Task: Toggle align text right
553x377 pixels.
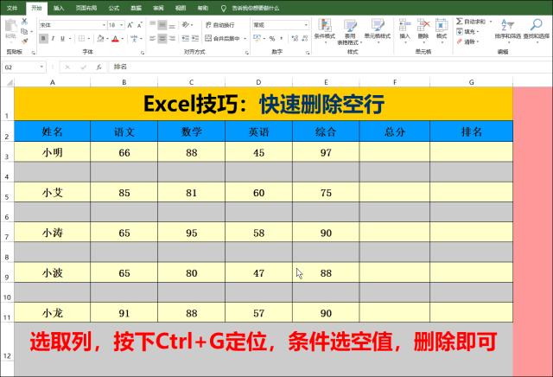Action: pyautogui.click(x=172, y=38)
